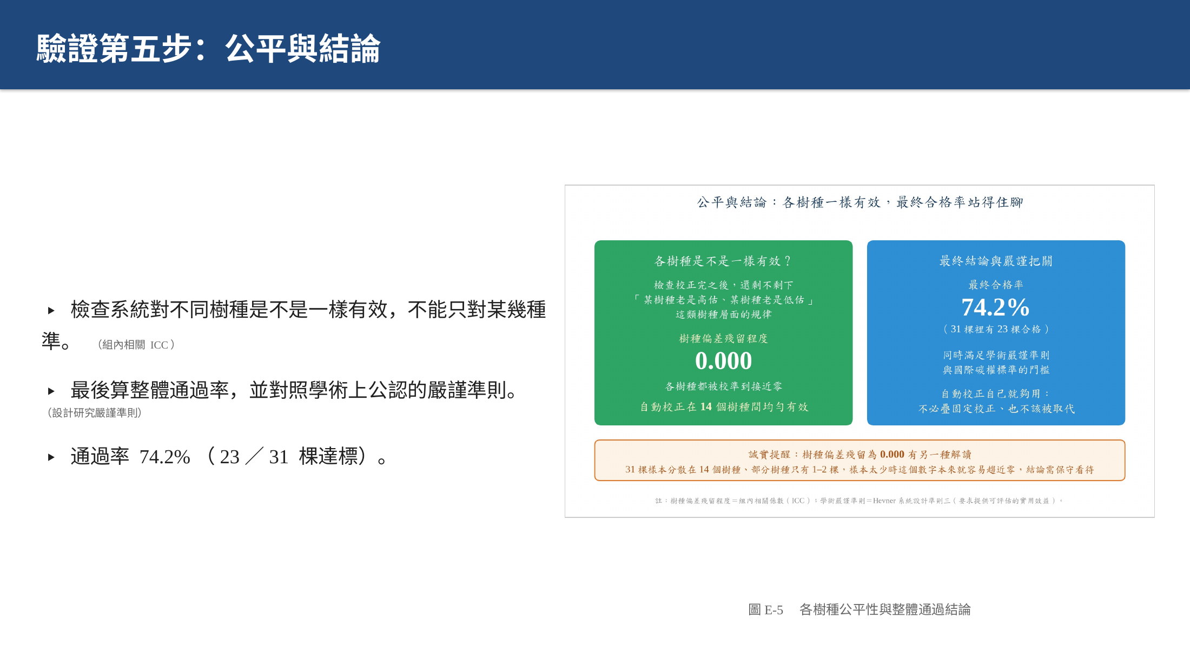Click the text （31 棵裡有 23 棵合格）
The width and height of the screenshot is (1190, 670).
click(996, 329)
